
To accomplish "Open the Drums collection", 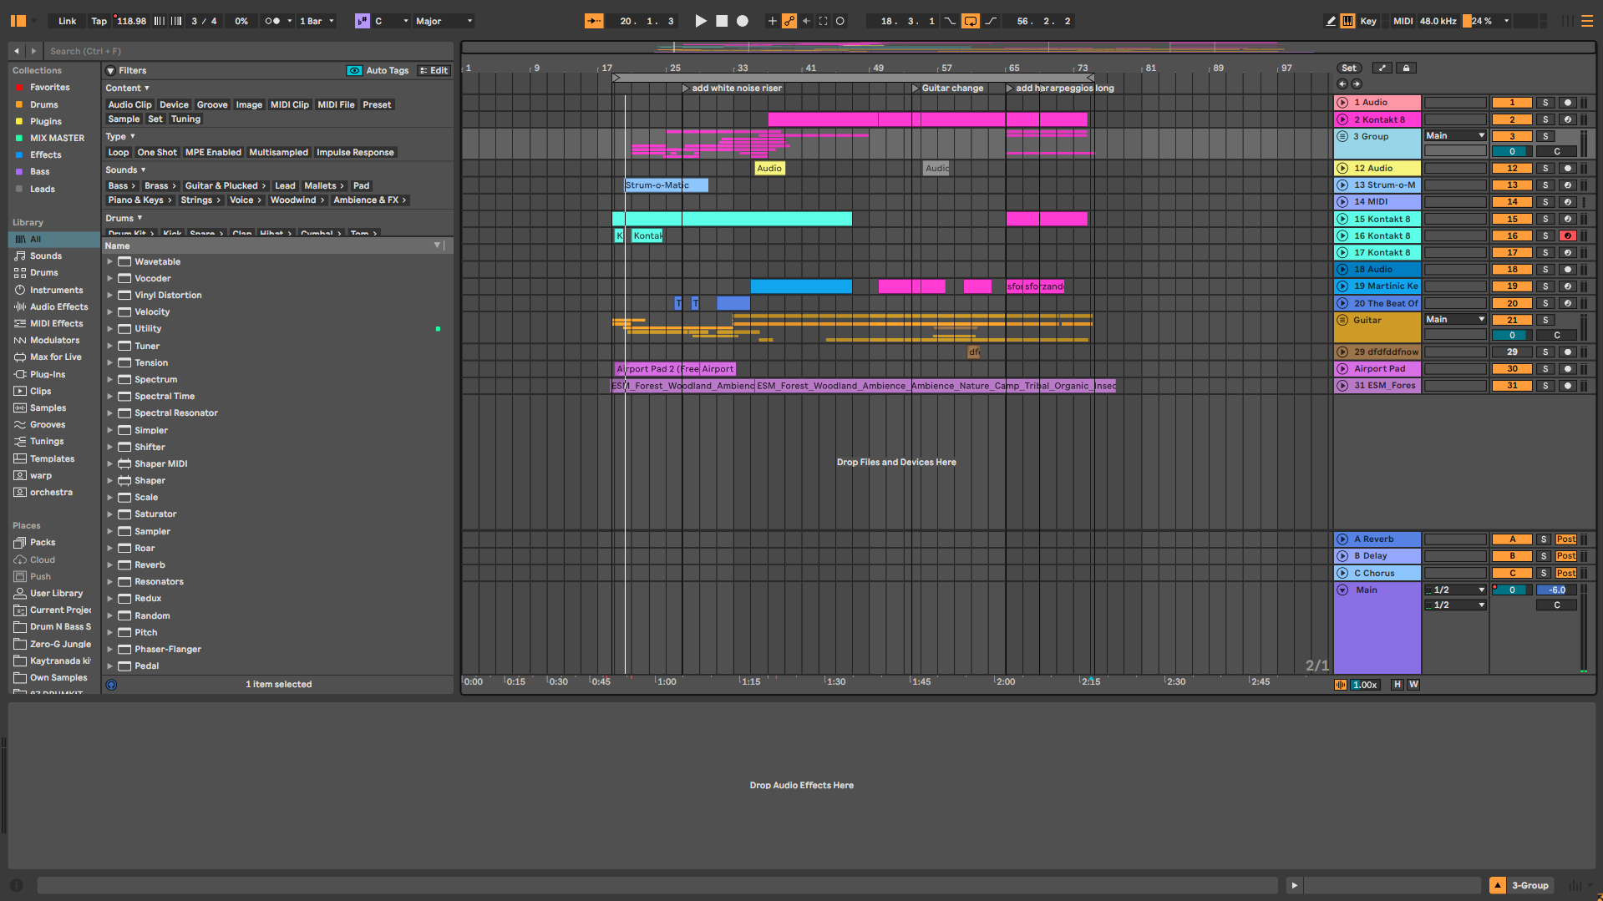I will coord(43,105).
